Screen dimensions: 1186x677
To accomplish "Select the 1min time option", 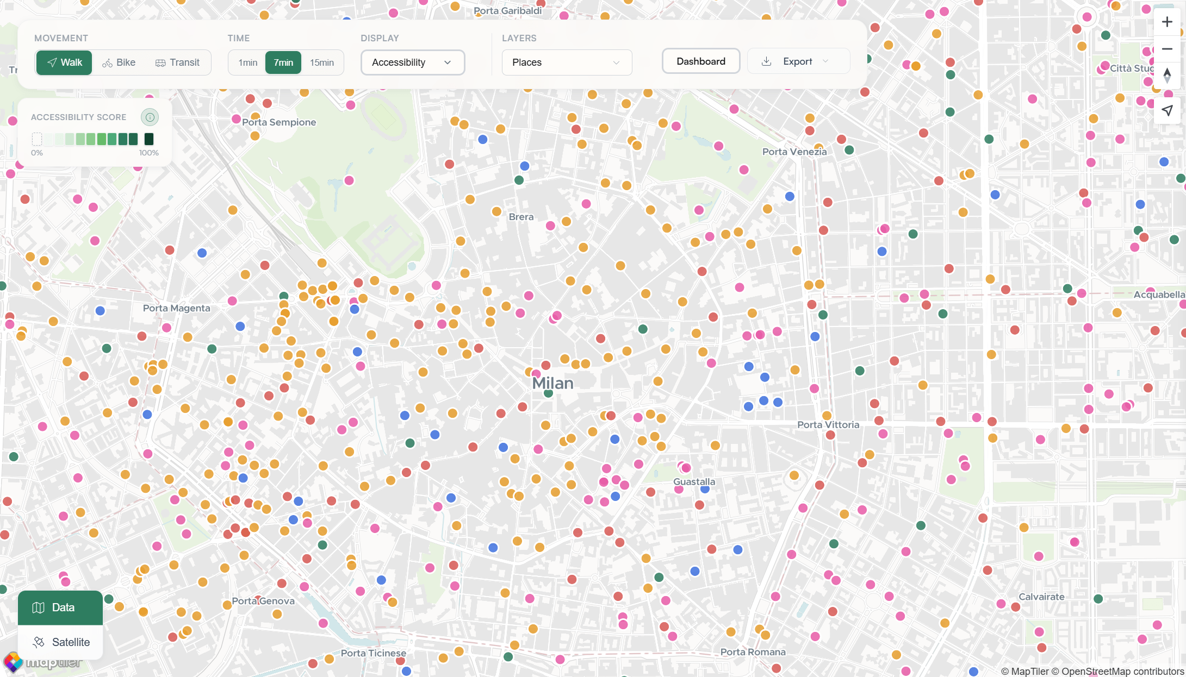I will (247, 62).
